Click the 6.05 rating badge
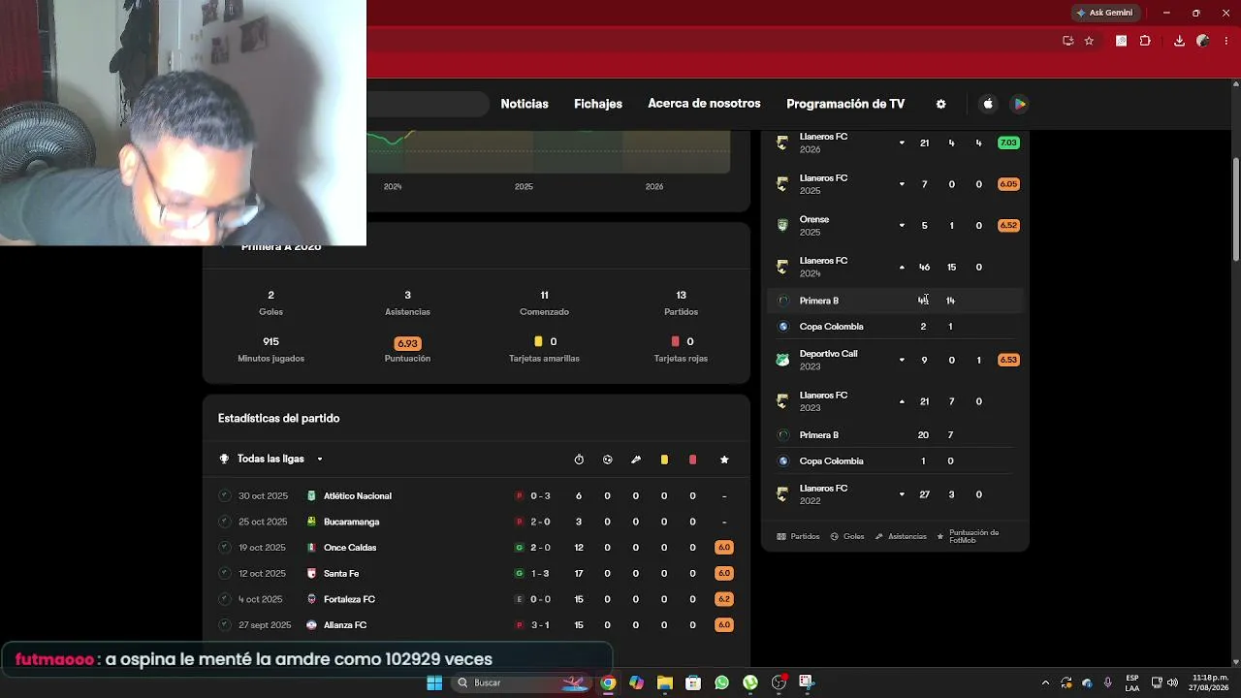Viewport: 1241px width, 698px height. [1008, 184]
